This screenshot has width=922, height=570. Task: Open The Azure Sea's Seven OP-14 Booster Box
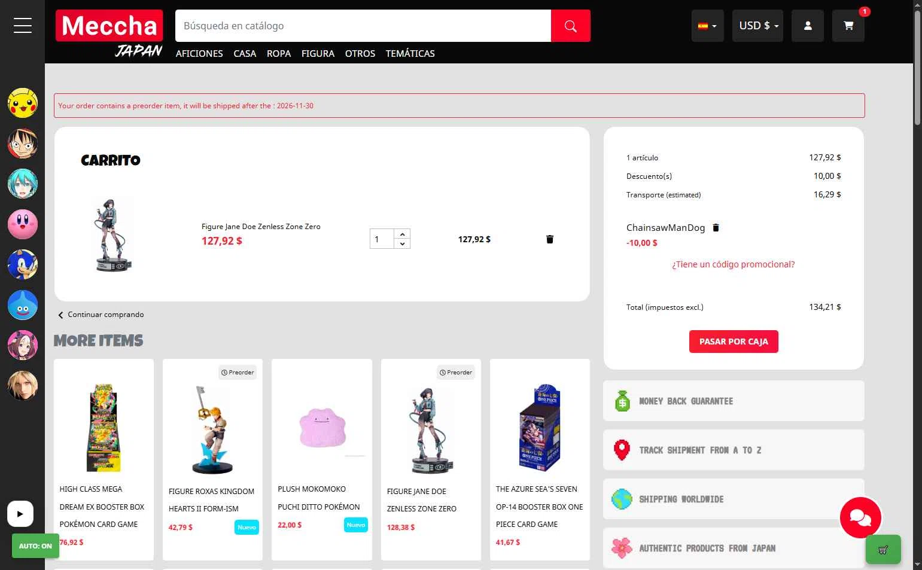pyautogui.click(x=540, y=507)
